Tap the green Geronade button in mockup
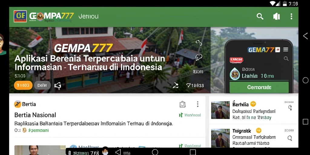 click(x=259, y=87)
